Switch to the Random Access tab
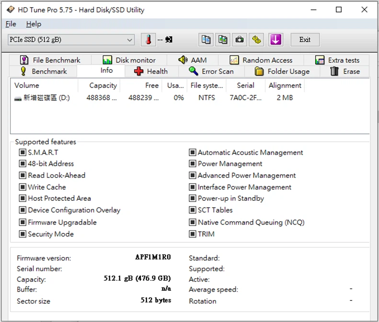 (261, 60)
